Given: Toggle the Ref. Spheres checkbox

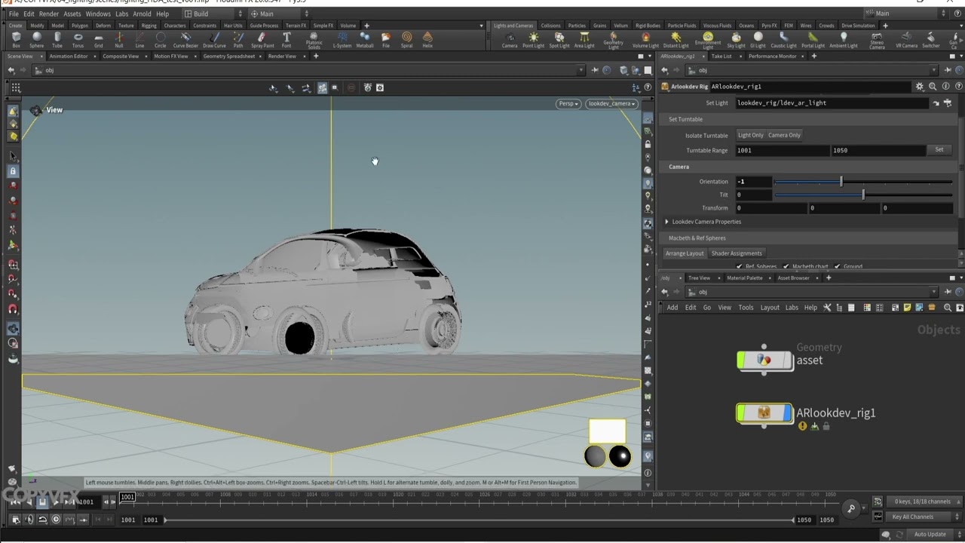Looking at the screenshot, I should point(740,266).
